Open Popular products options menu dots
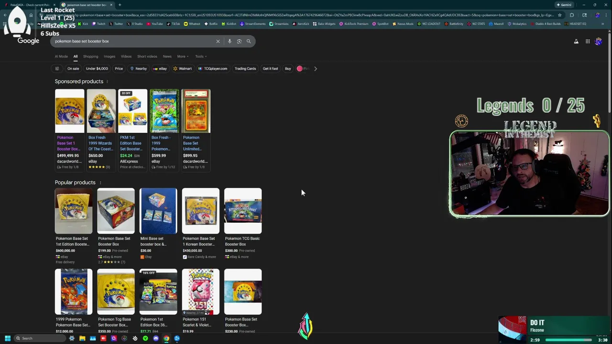 pos(100,183)
